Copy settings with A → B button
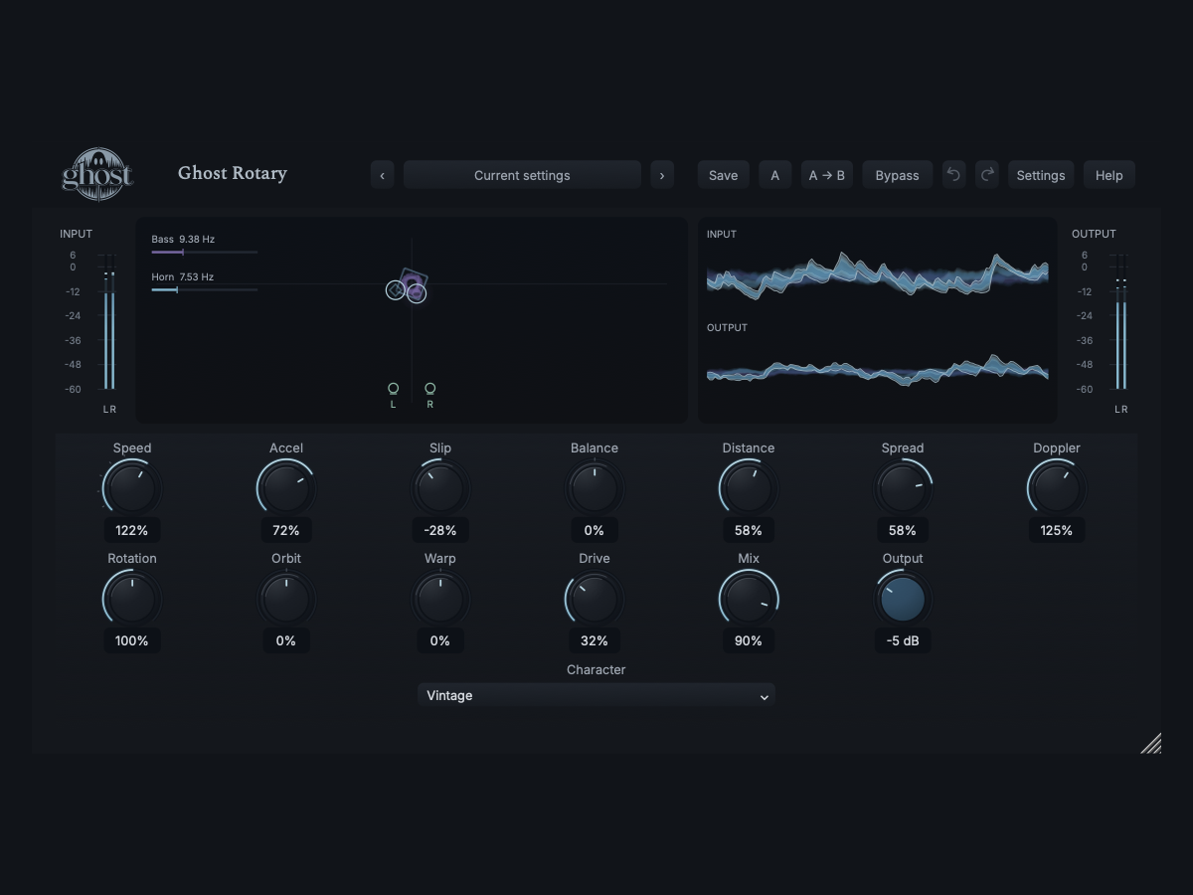This screenshot has height=895, width=1193. [827, 175]
